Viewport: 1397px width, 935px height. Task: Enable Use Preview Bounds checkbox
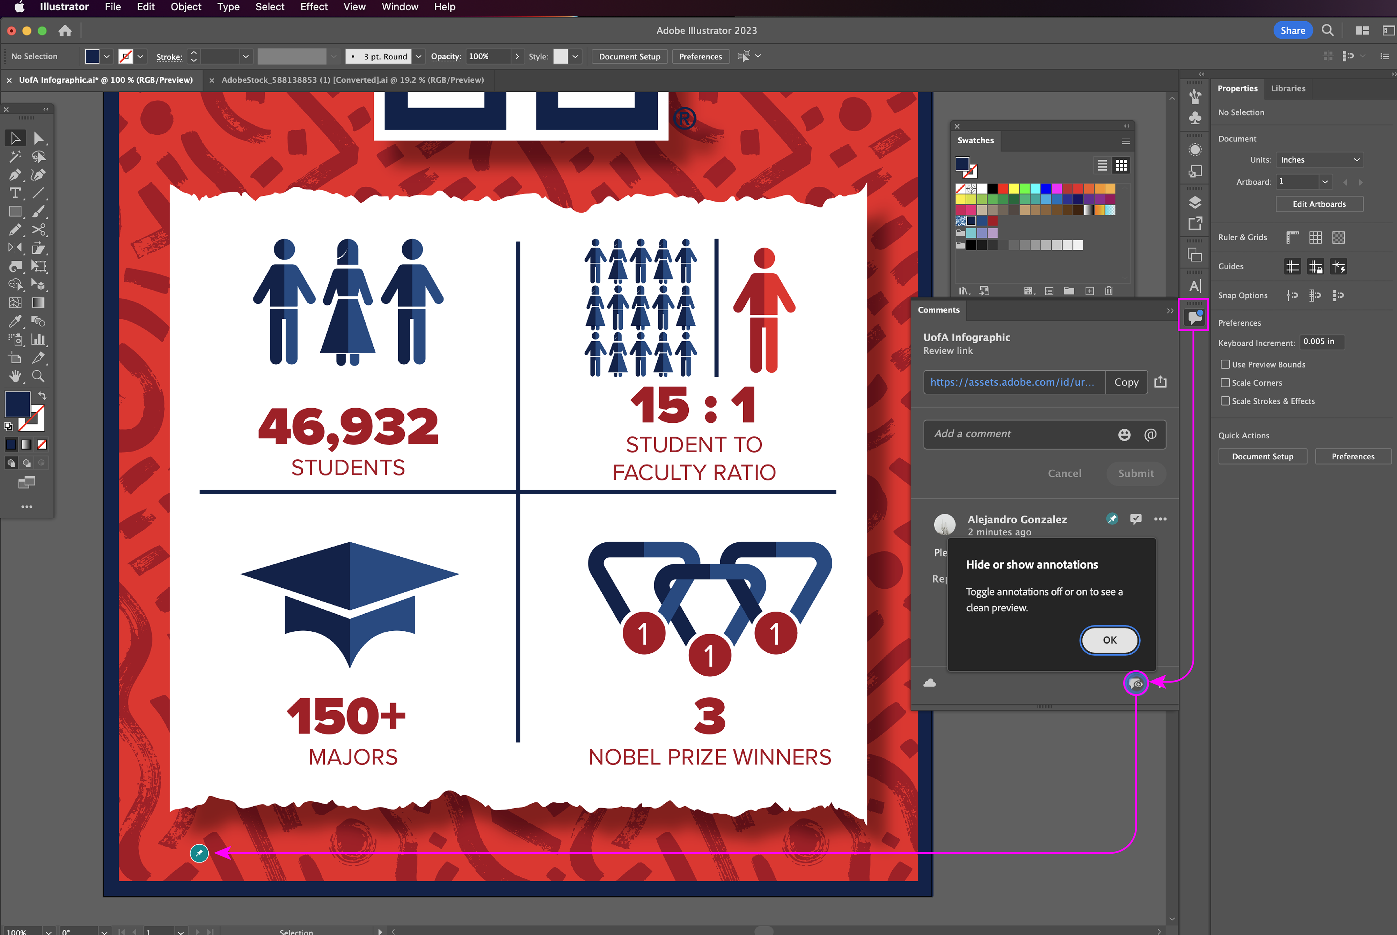1225,364
